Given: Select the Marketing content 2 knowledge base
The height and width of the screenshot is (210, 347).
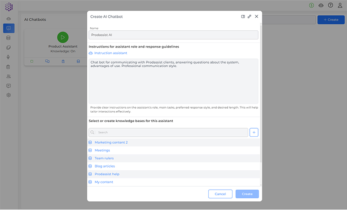Looking at the screenshot, I should pyautogui.click(x=111, y=142).
